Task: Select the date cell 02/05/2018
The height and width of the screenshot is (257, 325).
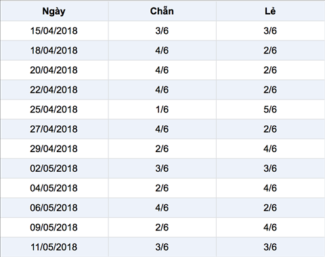Action: coord(53,168)
